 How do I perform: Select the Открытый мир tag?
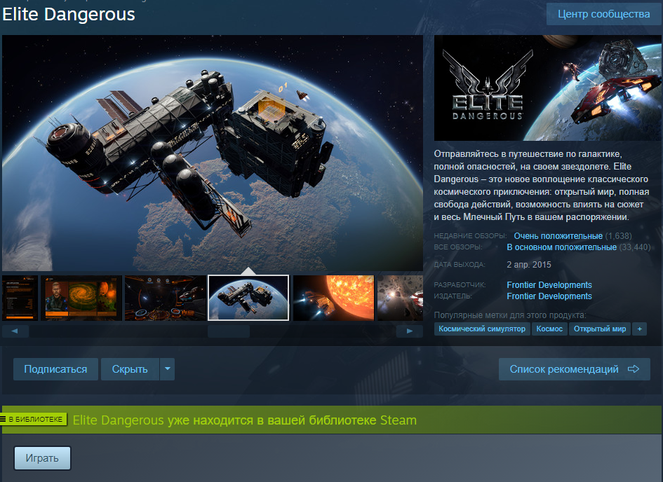pyautogui.click(x=600, y=329)
